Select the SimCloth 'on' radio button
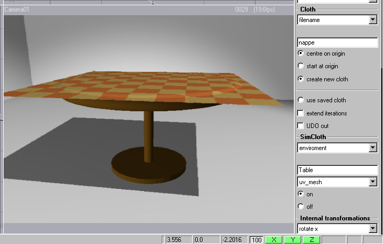383x244 pixels. 301,194
